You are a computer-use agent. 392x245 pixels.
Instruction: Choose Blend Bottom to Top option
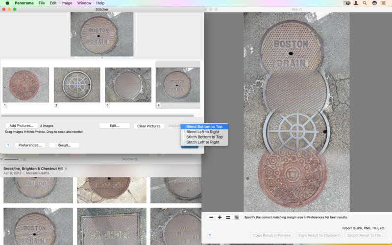click(204, 126)
